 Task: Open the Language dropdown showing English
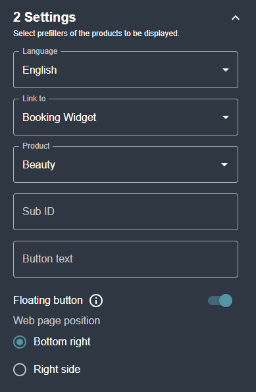point(126,70)
